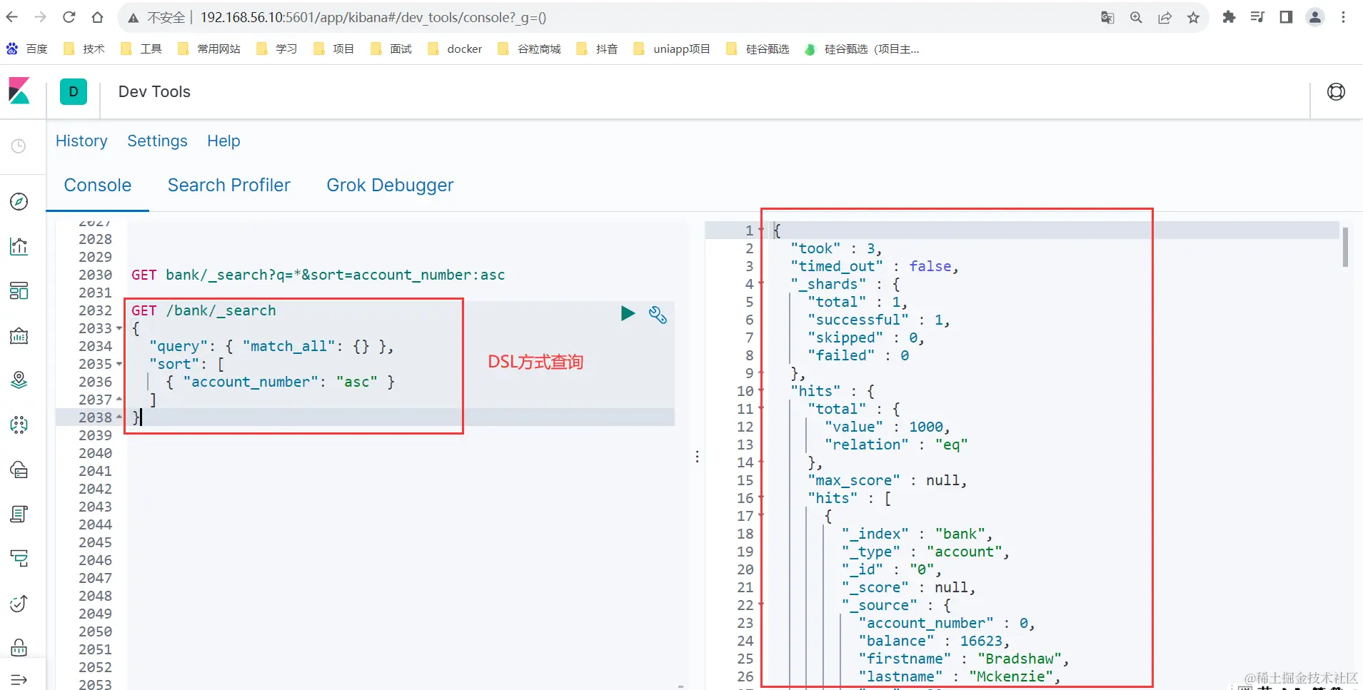Open the 常用网站 bookmark folder
Image resolution: width=1363 pixels, height=690 pixels.
coord(209,49)
